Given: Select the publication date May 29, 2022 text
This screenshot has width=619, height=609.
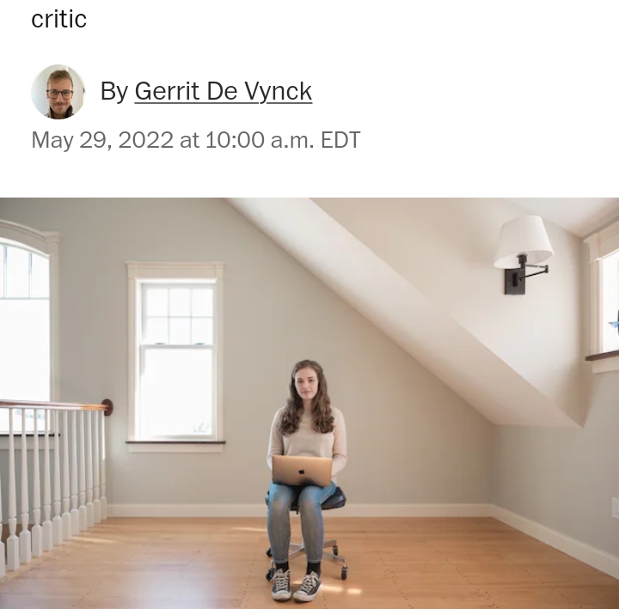Looking at the screenshot, I should point(101,140).
